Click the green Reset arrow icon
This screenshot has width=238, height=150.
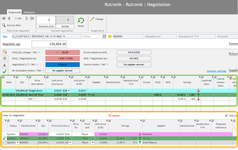pos(81,21)
